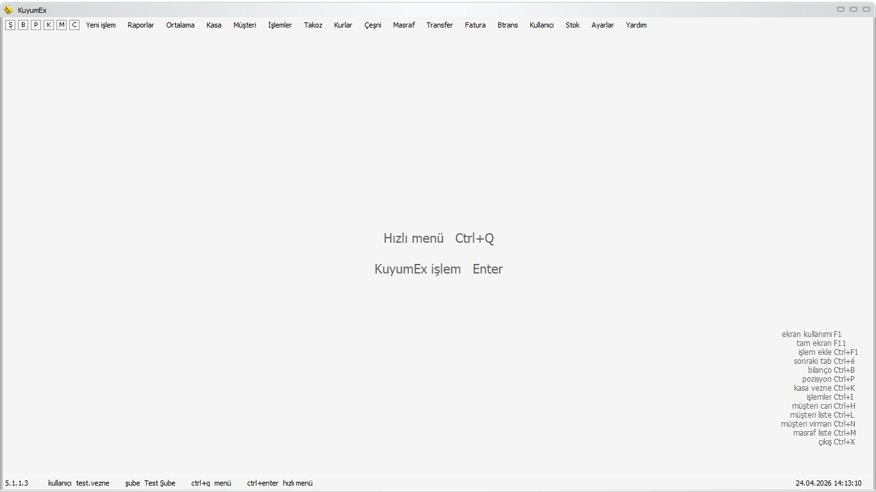Click the C shortcut box icon

coord(74,25)
